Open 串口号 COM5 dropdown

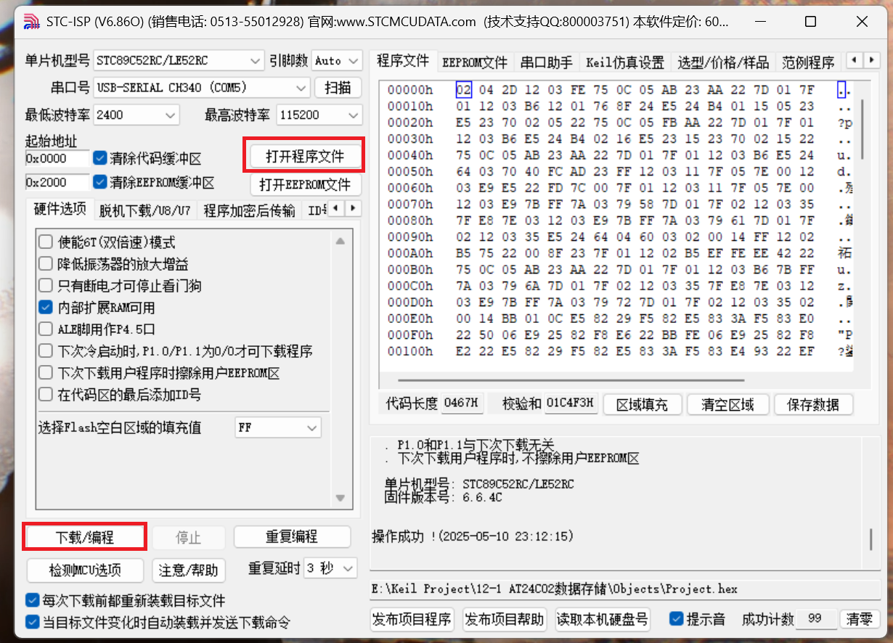pos(201,88)
